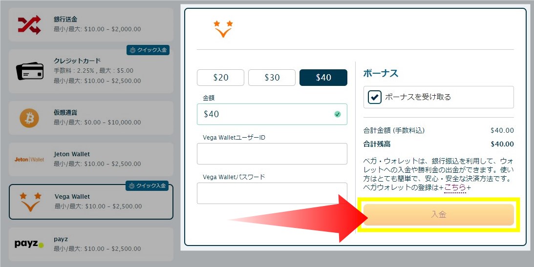Open the こちら registration link
The width and height of the screenshot is (534, 267).
[x=455, y=187]
